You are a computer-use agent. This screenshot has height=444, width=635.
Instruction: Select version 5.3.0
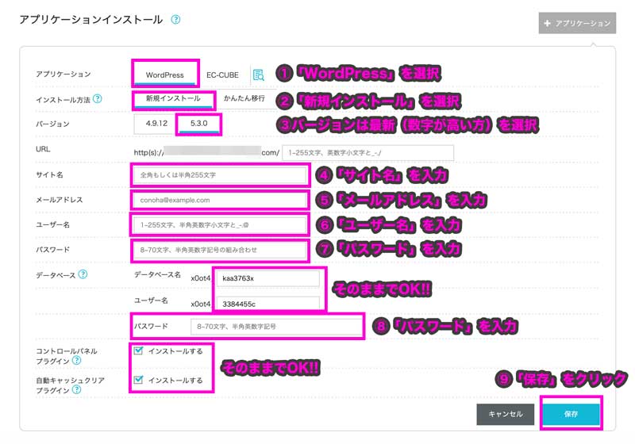point(199,124)
